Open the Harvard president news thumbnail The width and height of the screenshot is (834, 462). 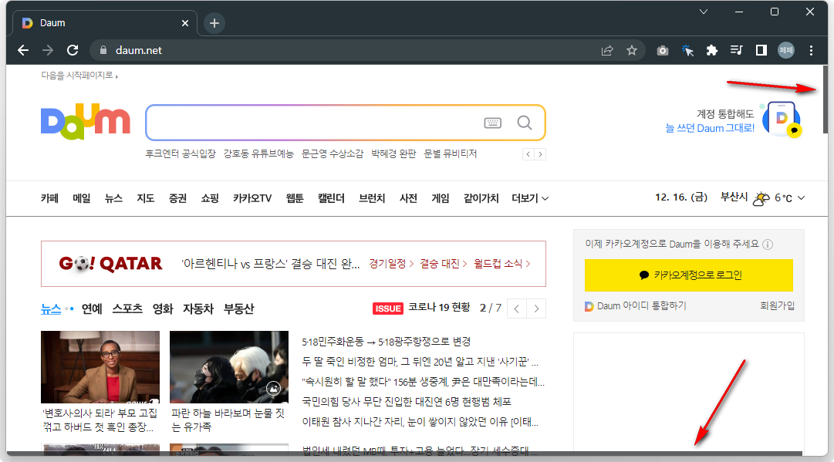click(x=100, y=367)
